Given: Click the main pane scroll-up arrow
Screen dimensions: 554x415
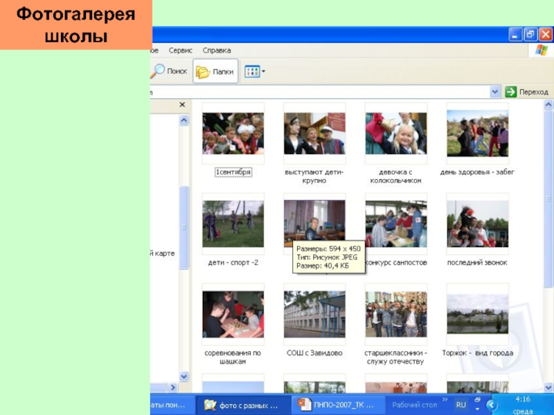Looking at the screenshot, I should [548, 105].
